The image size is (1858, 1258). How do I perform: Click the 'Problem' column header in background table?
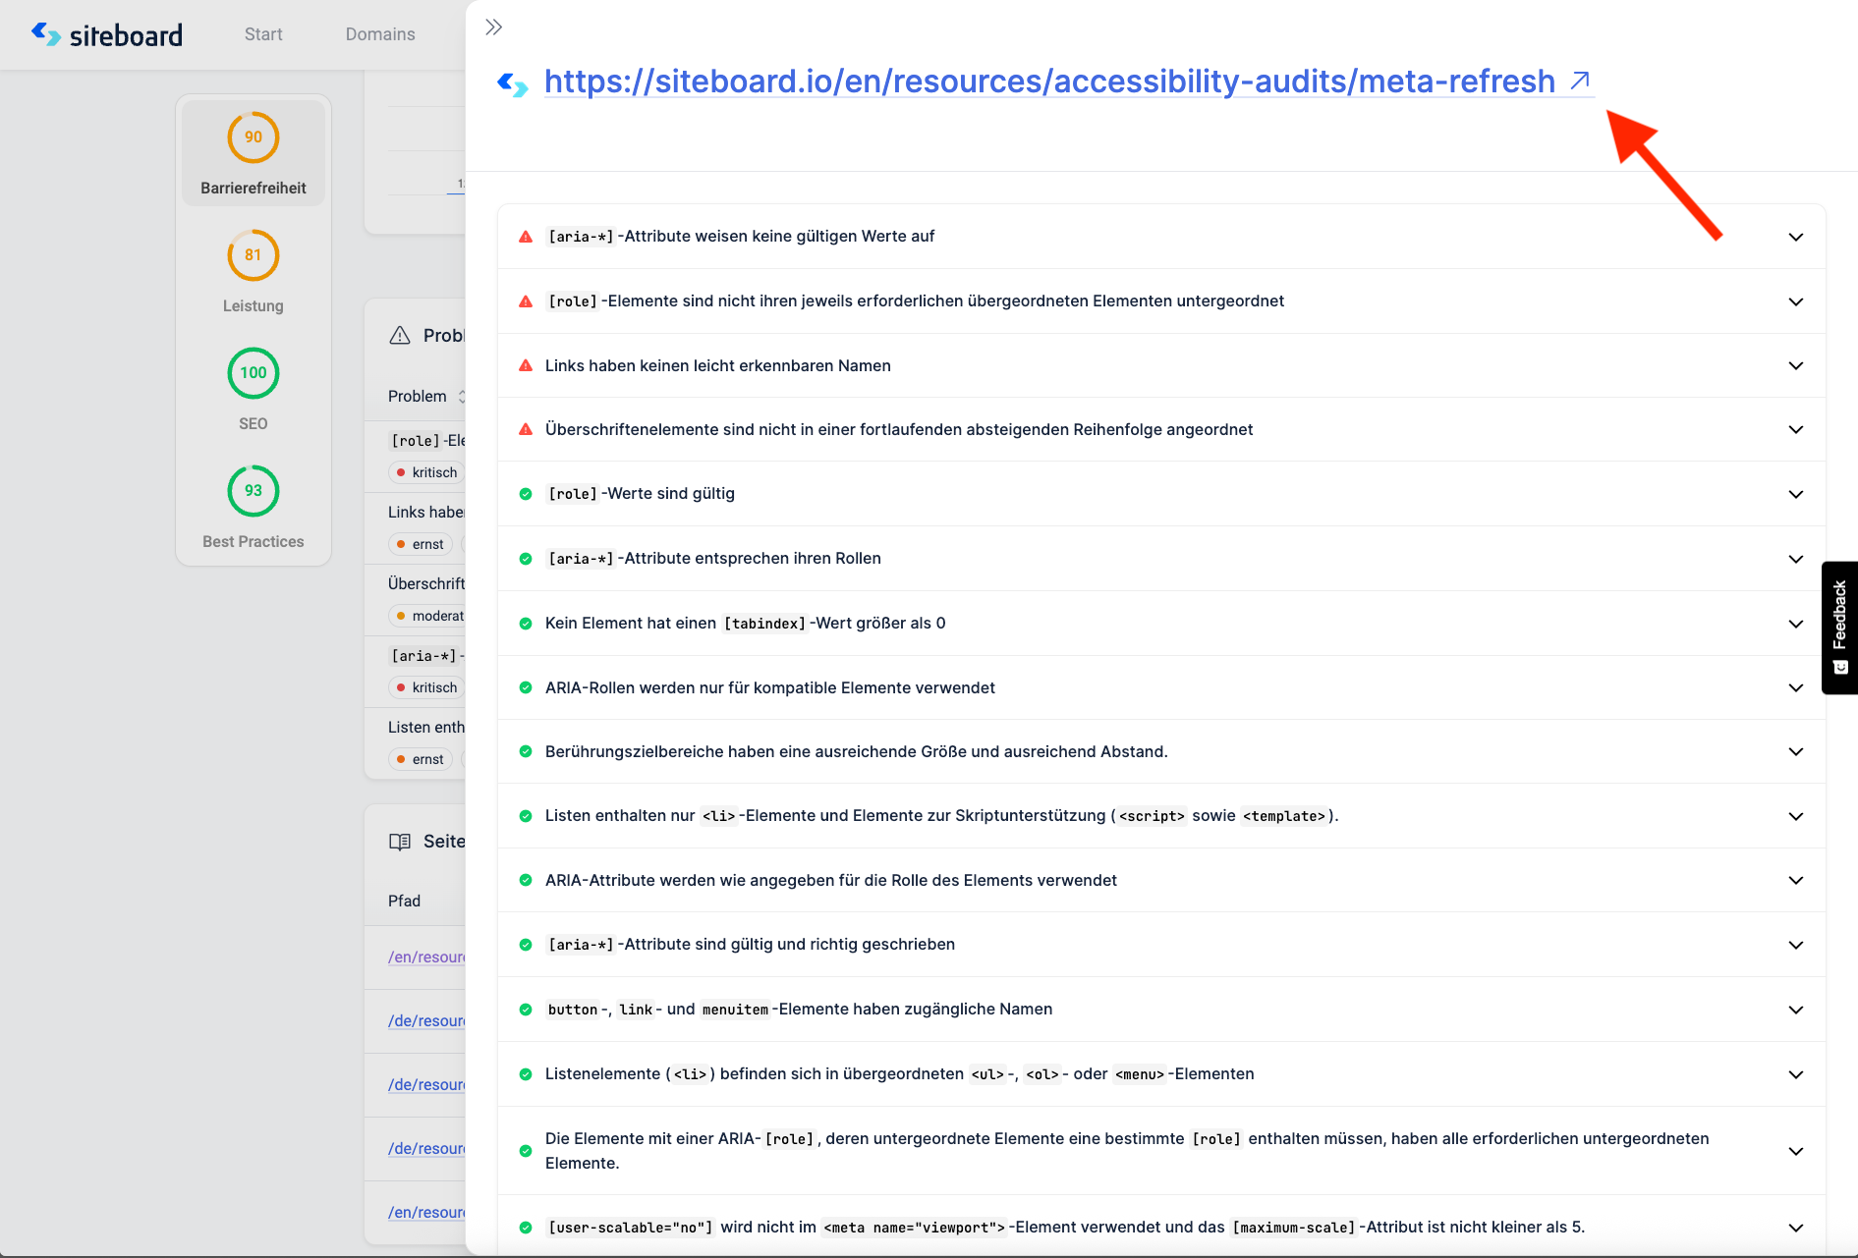tap(417, 396)
